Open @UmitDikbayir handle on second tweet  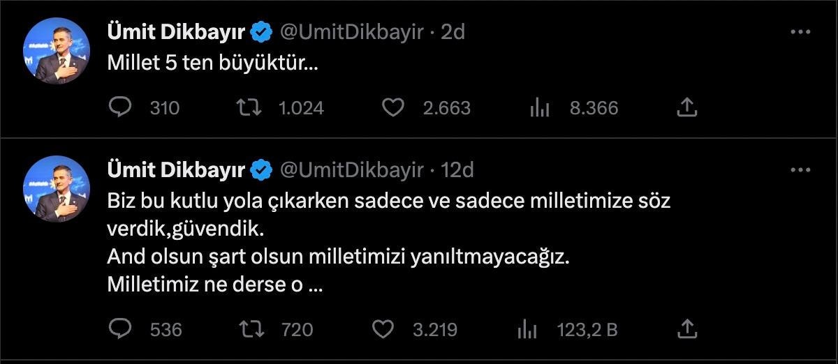pyautogui.click(x=351, y=170)
